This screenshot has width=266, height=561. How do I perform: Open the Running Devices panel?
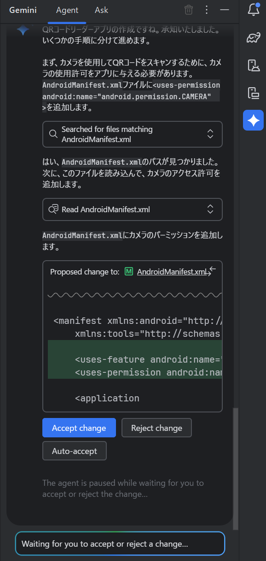[254, 93]
